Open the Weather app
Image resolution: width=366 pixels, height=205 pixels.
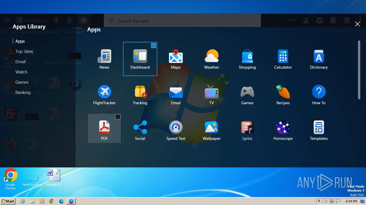[x=212, y=59]
